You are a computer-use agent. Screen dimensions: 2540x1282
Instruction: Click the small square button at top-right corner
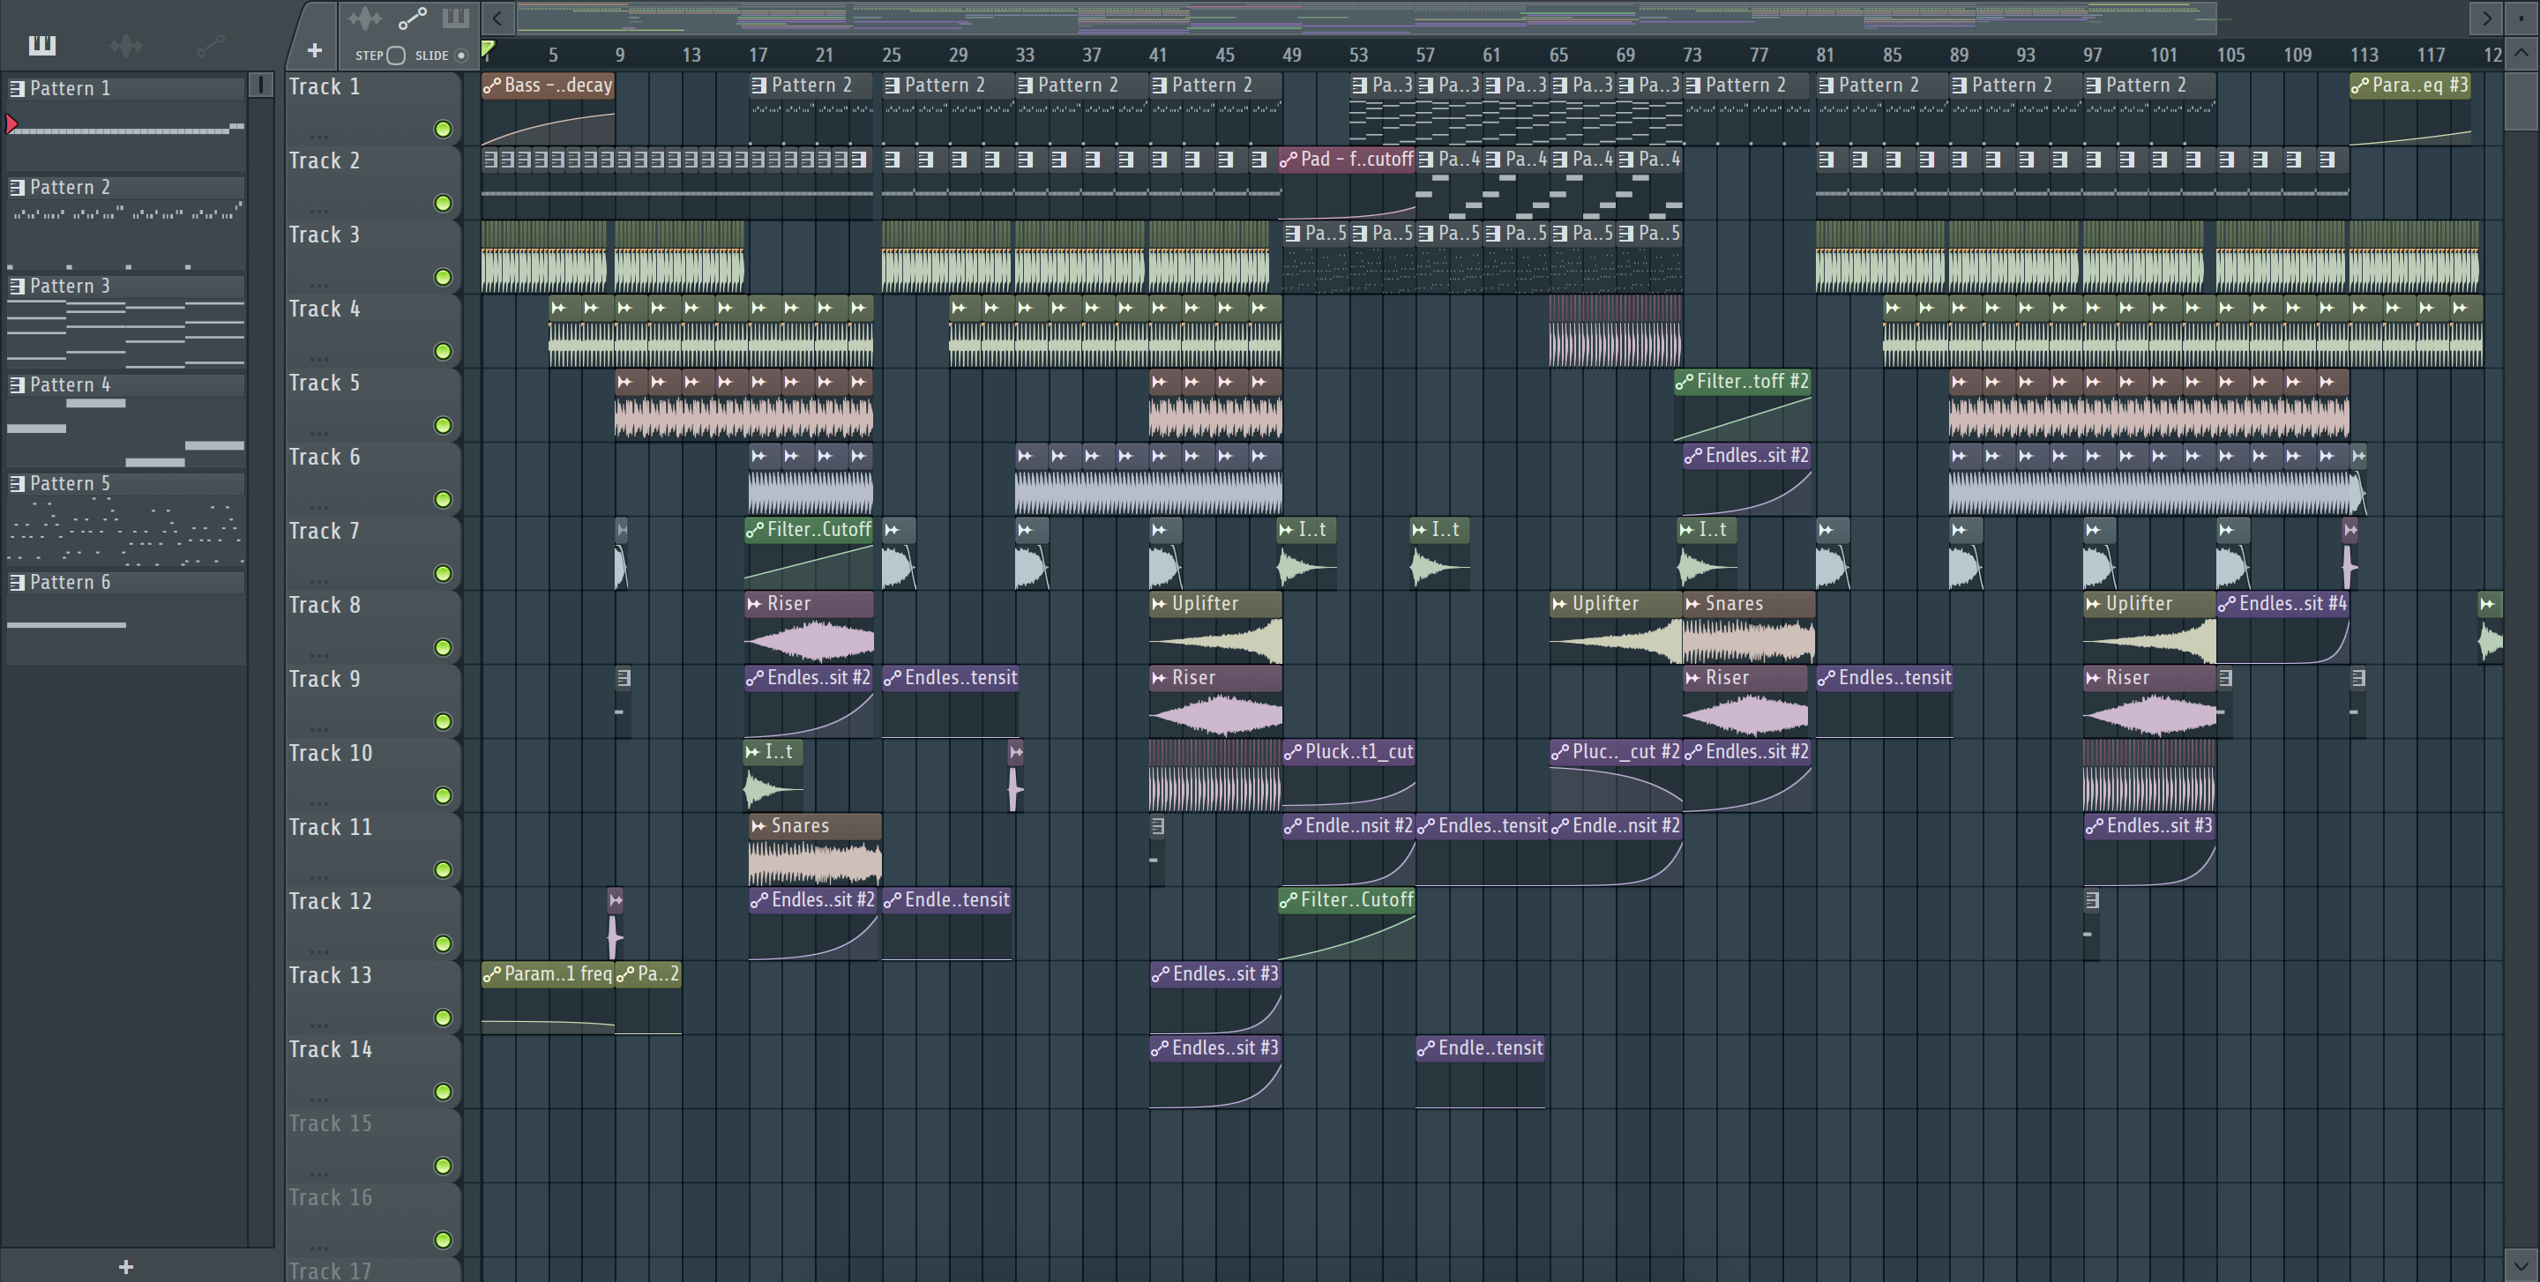2521,18
